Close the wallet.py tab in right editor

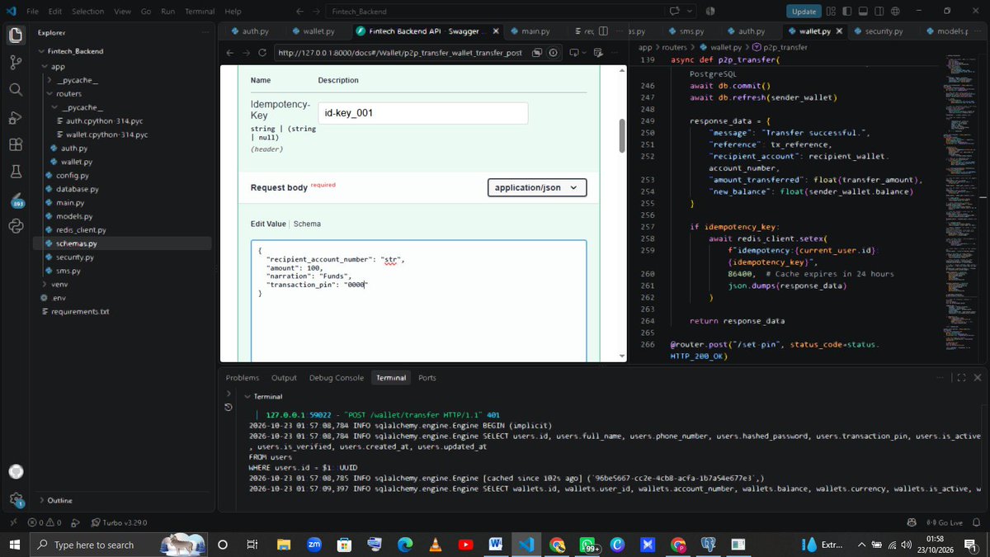point(841,31)
